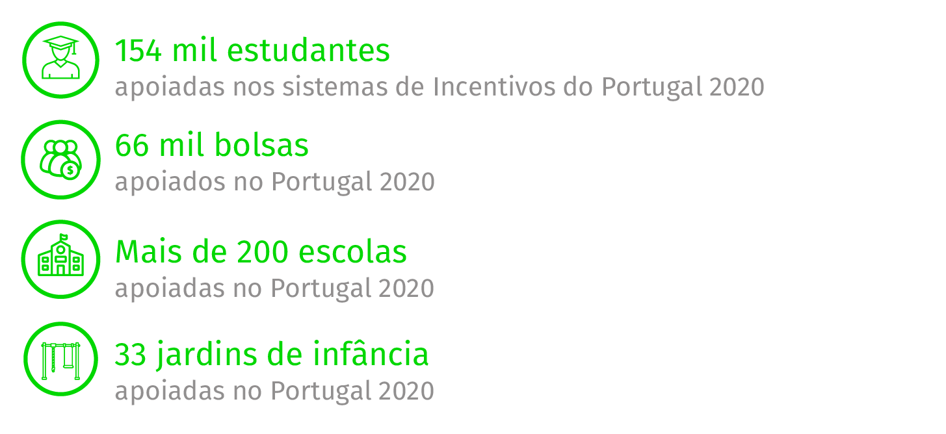
Task: Click the graduation cap on student icon
Action: click(60, 44)
